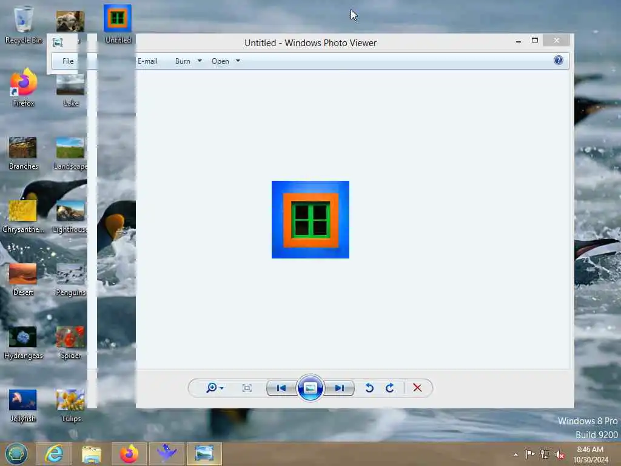This screenshot has width=621, height=466.
Task: Maximize the Photo Viewer window
Action: coord(535,41)
